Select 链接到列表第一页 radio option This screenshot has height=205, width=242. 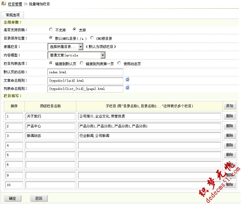click(82, 63)
